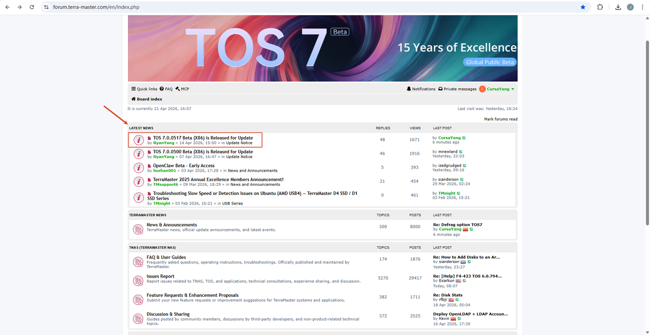This screenshot has width=650, height=335.
Task: Open last post Deploy OpenLDAP + LDAP Accoun…
Action: pos(470,314)
